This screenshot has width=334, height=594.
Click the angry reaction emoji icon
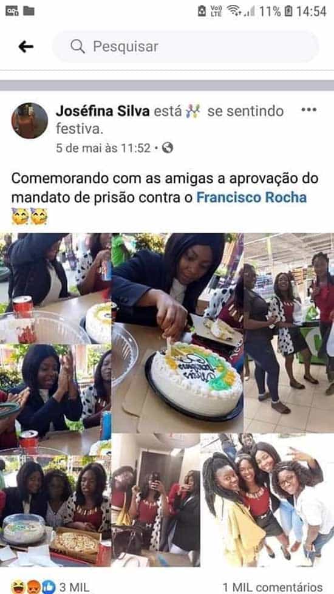33,587
